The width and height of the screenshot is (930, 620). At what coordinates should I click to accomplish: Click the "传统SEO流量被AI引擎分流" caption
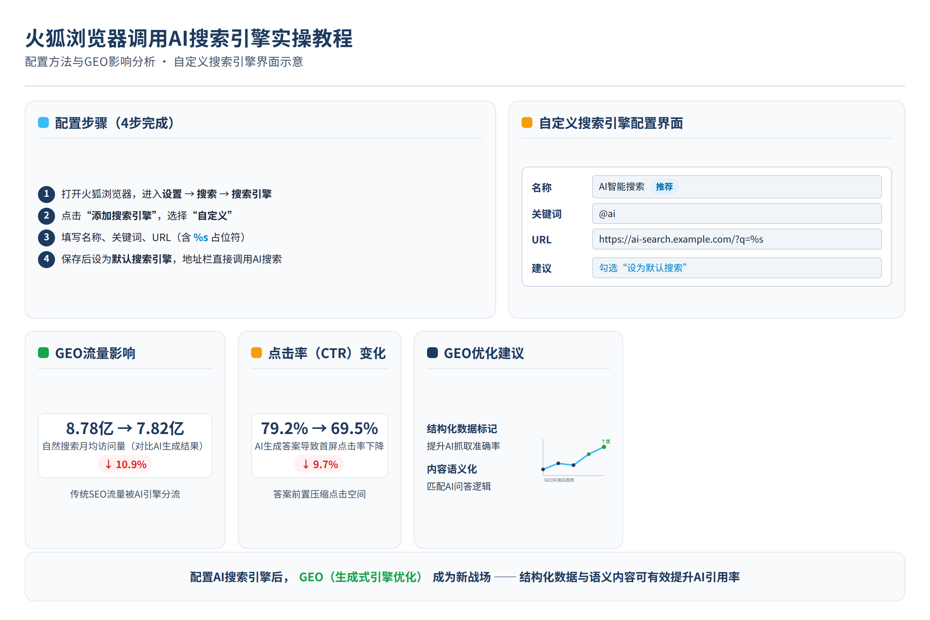click(x=125, y=494)
